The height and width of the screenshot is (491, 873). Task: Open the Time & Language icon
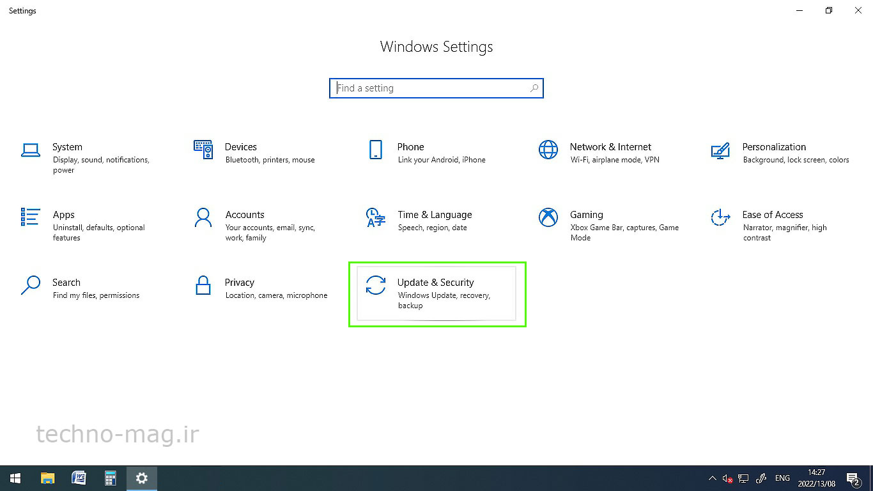pyautogui.click(x=375, y=217)
